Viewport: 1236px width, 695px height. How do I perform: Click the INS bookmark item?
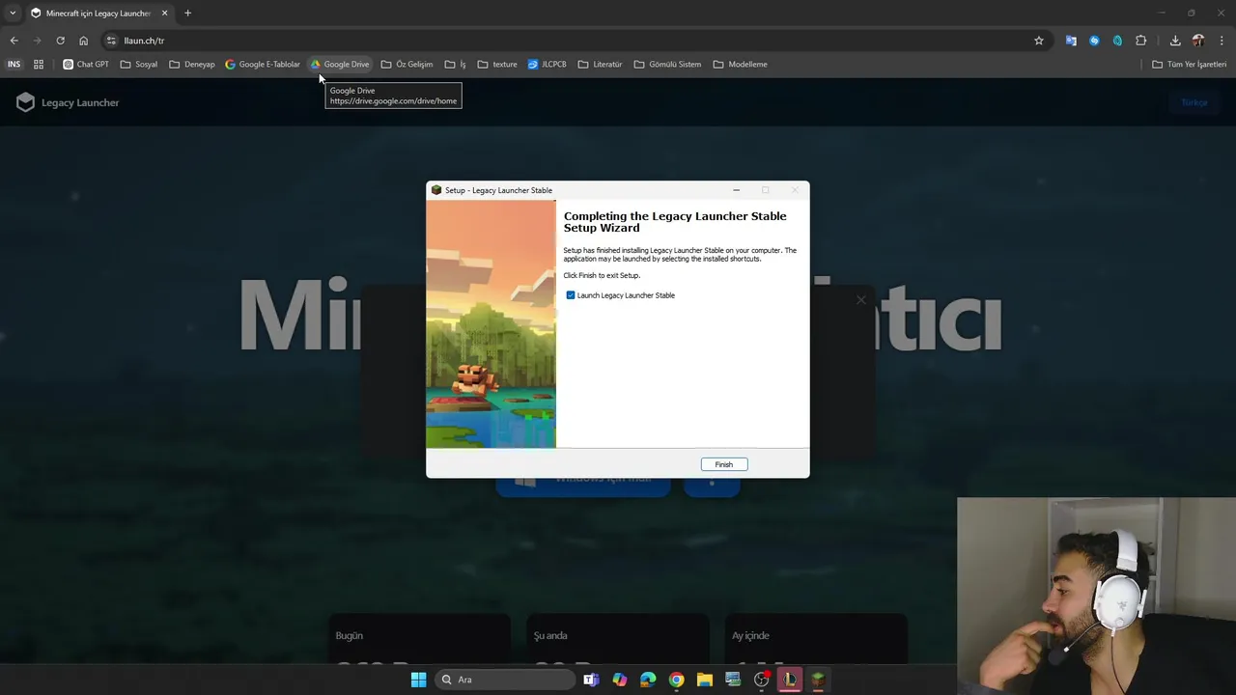14,65
